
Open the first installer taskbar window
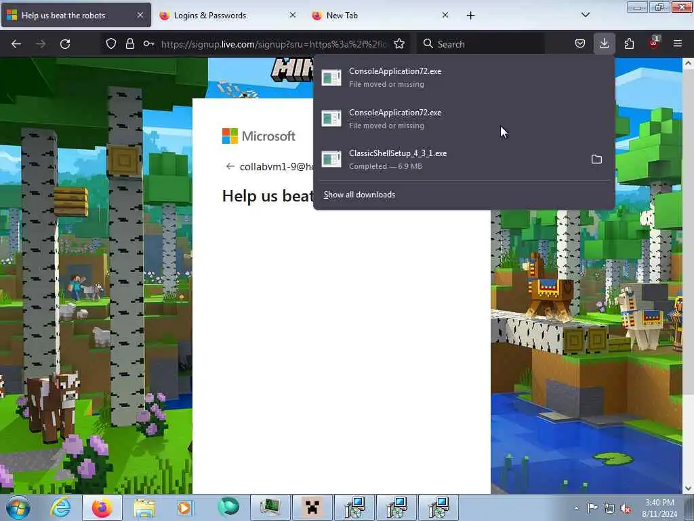click(x=354, y=507)
